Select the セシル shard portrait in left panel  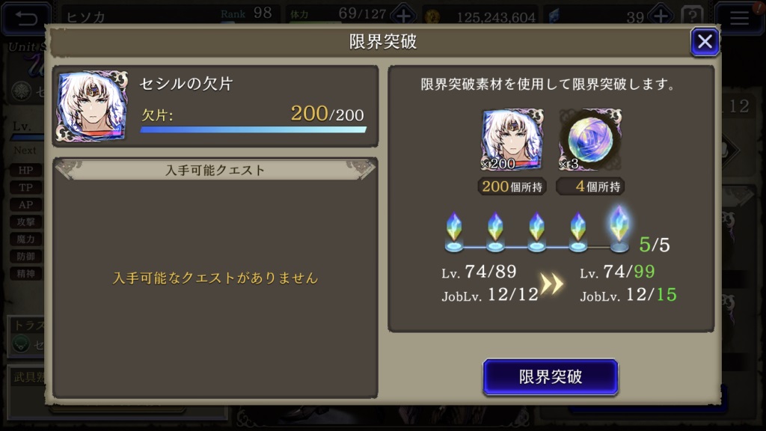92,106
